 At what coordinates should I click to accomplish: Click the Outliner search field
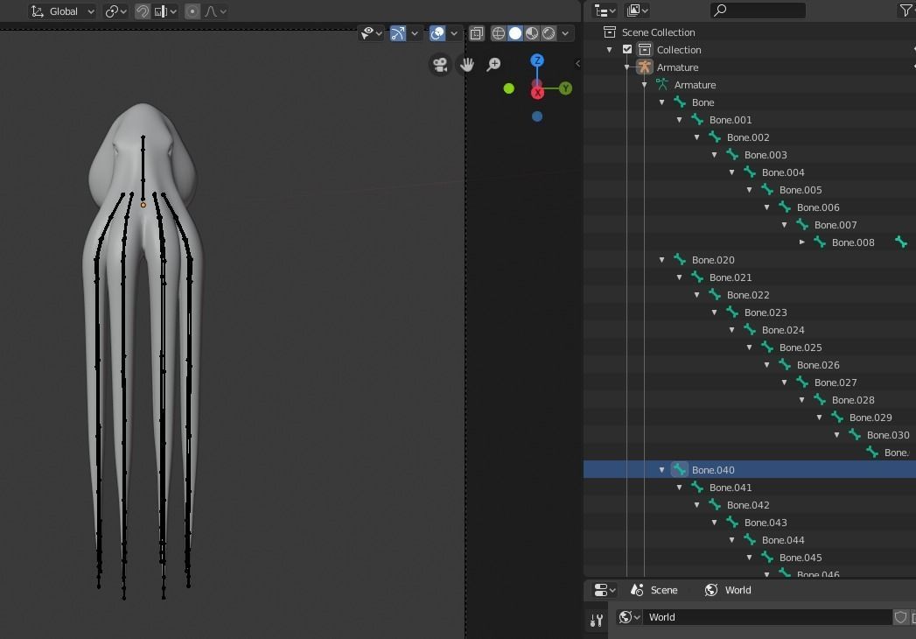pos(759,10)
